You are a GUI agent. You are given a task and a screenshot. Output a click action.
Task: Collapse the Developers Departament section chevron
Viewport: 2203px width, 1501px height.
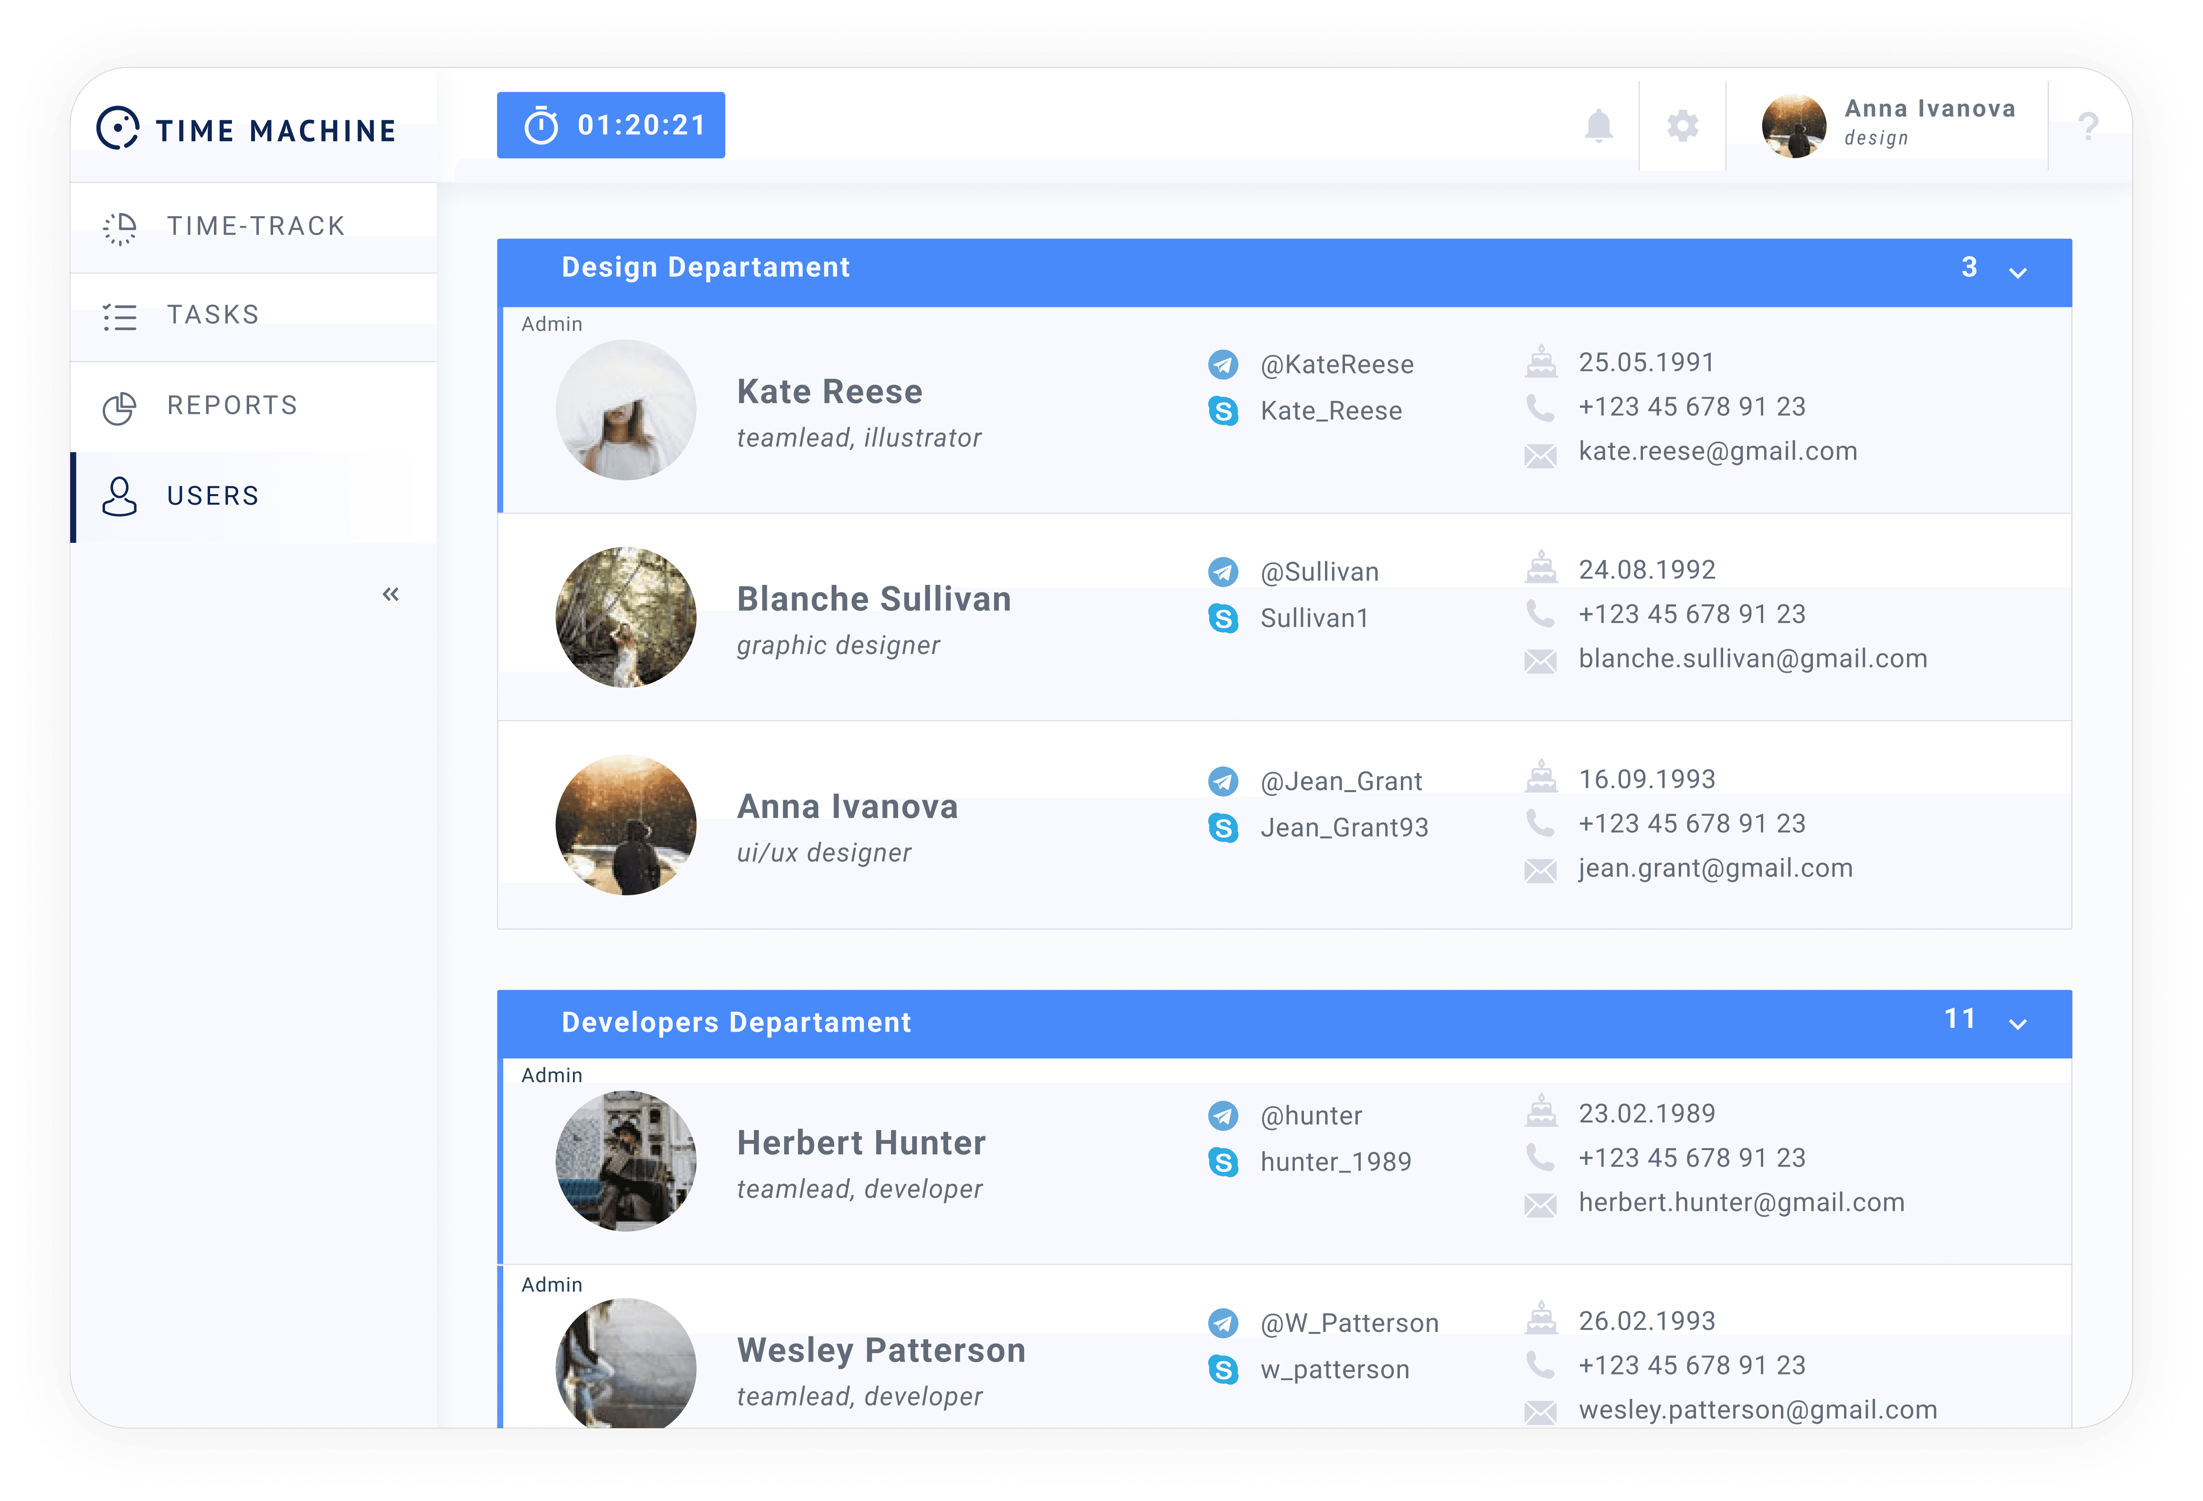[2018, 1025]
